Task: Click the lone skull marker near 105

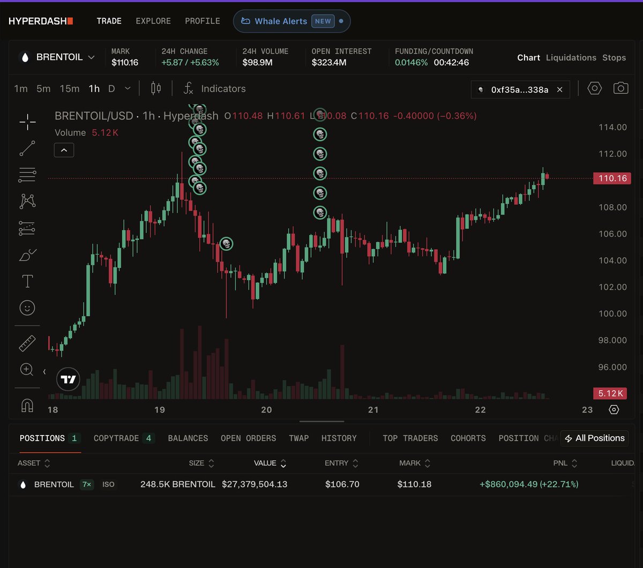Action: coord(227,244)
